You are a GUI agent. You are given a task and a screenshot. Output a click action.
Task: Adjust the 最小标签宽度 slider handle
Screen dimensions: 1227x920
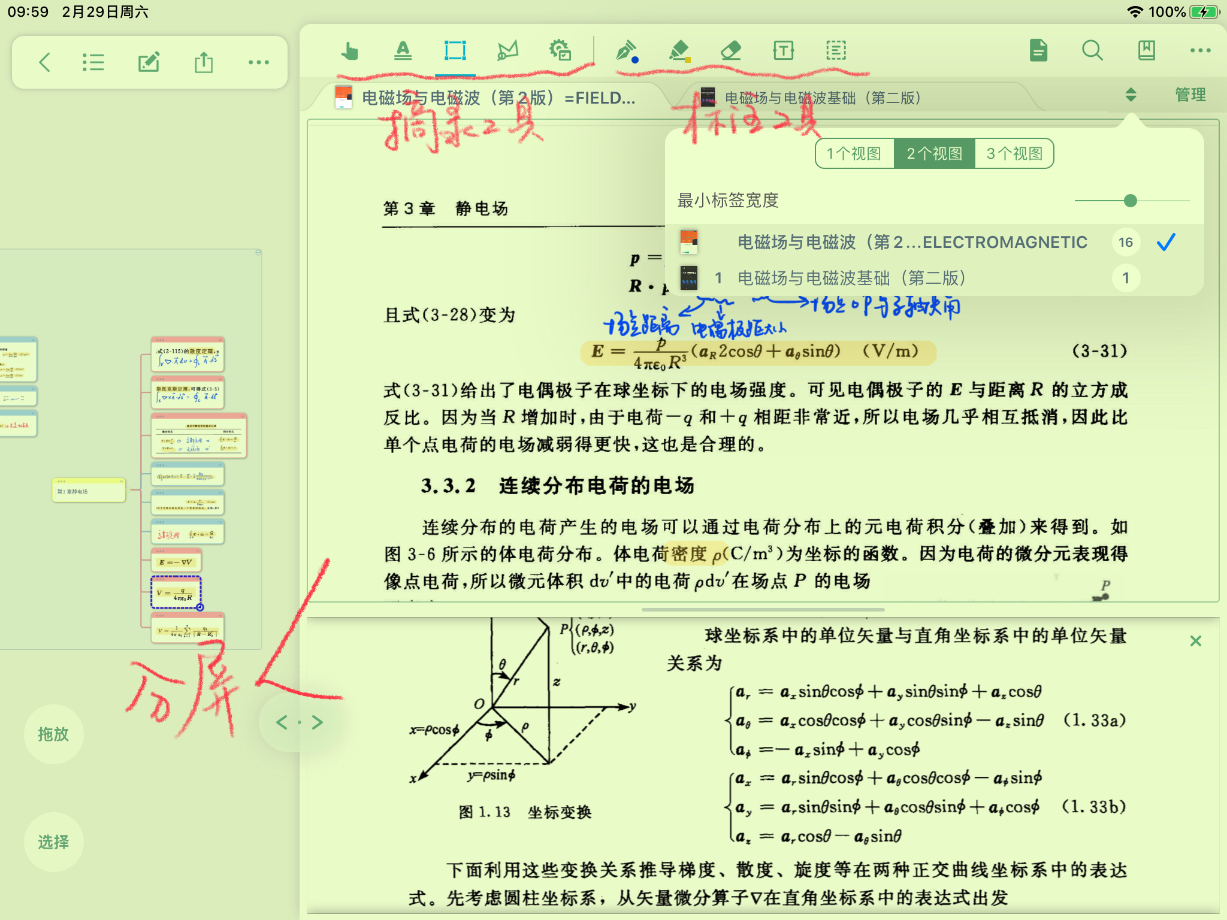point(1130,201)
